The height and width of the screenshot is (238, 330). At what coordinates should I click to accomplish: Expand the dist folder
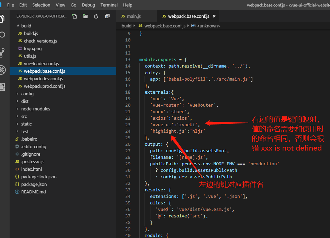click(18, 102)
